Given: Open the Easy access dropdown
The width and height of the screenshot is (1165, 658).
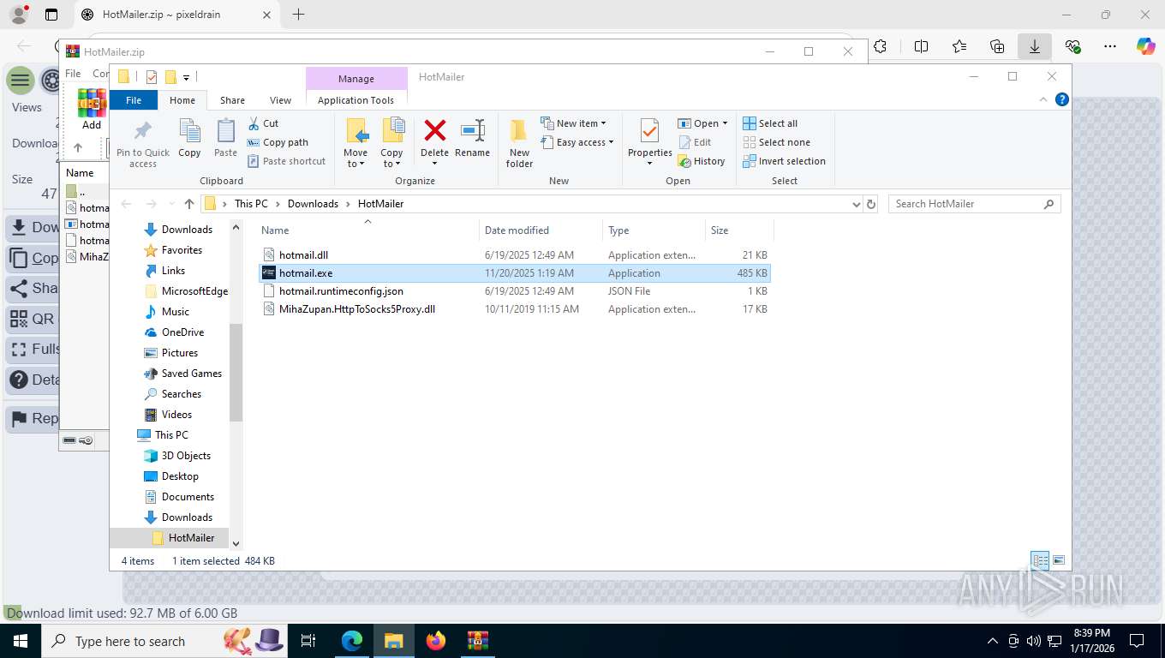Looking at the screenshot, I should (x=577, y=142).
